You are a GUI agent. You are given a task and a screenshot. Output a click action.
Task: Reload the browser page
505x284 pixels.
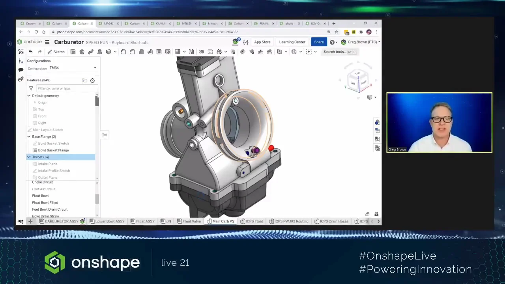pyautogui.click(x=36, y=32)
